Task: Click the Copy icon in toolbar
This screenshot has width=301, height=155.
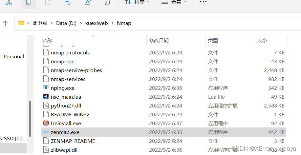Action: tap(29, 2)
